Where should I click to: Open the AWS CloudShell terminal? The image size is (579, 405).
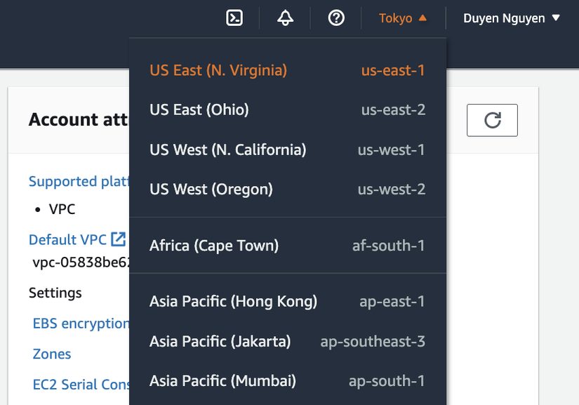tap(234, 18)
